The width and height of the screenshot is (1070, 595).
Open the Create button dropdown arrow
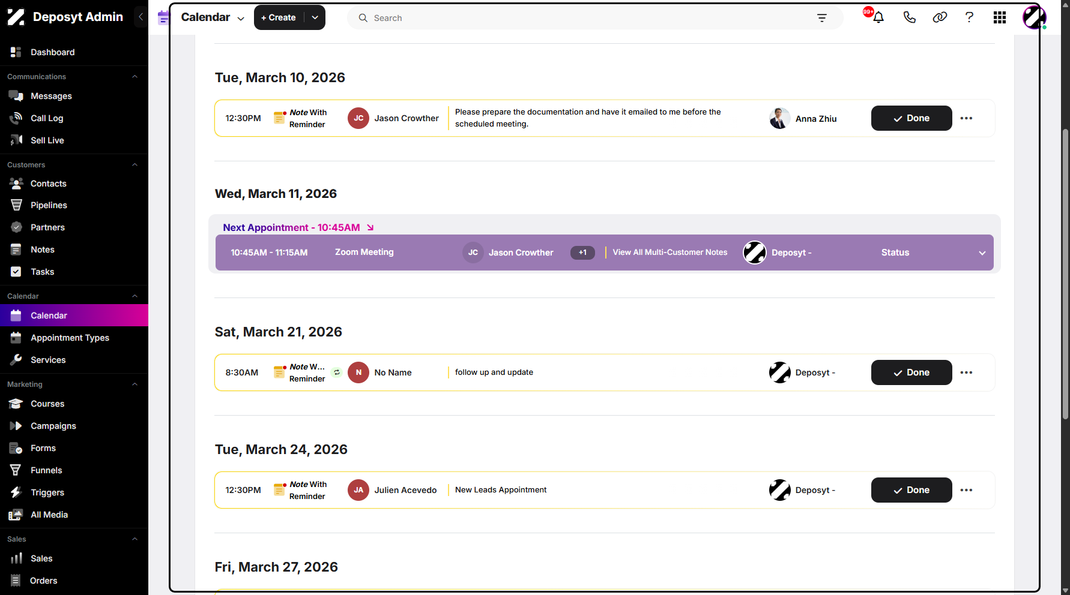315,17
